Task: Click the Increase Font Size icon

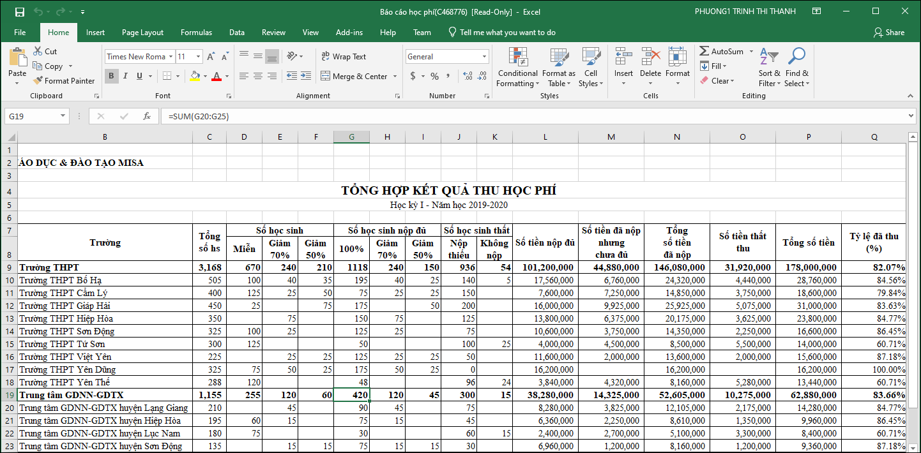Action: (211, 57)
